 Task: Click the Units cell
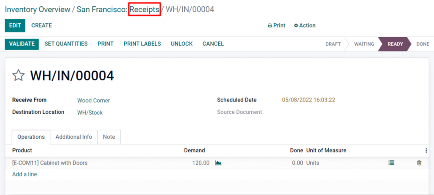coord(312,163)
